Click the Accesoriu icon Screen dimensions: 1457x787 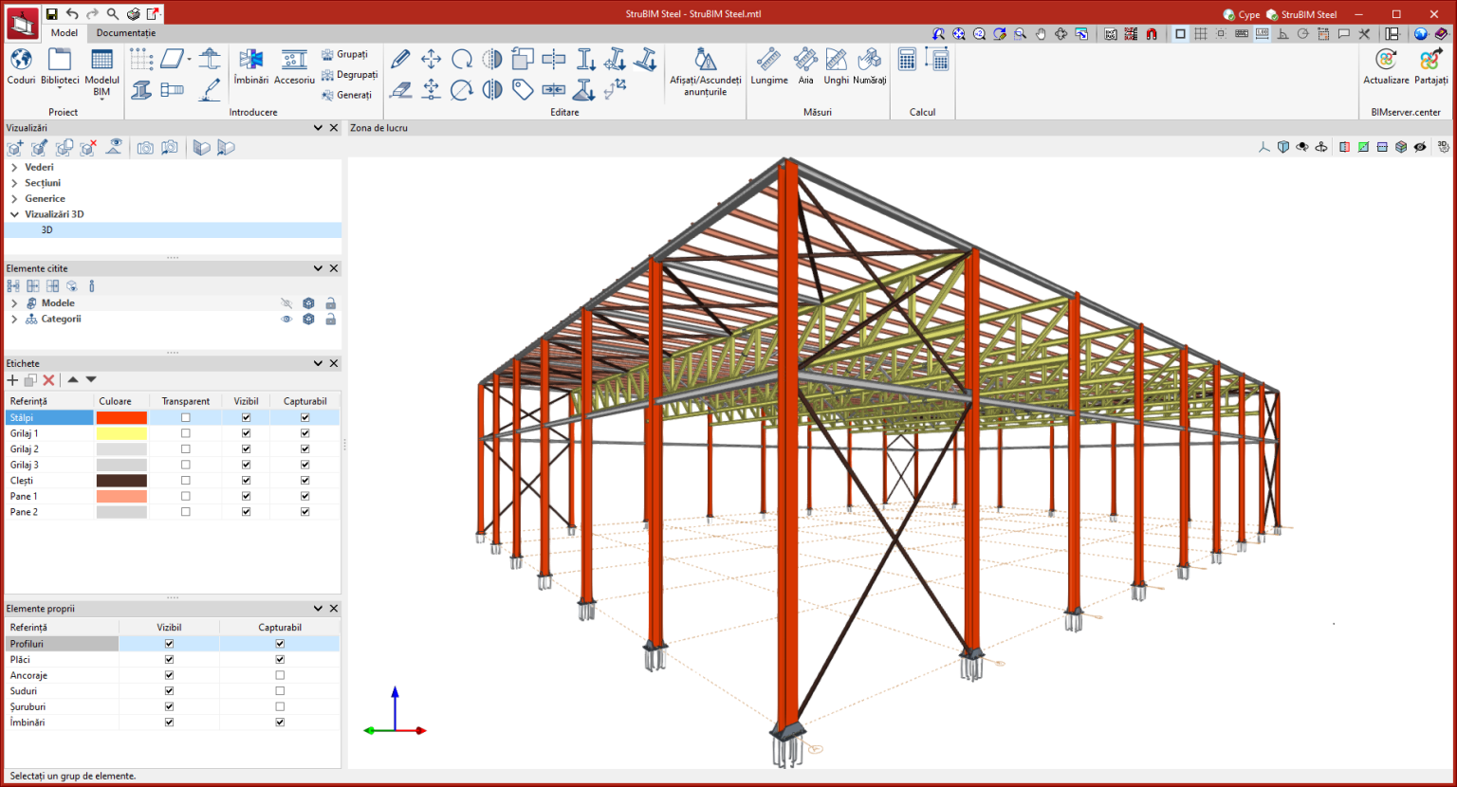[294, 66]
